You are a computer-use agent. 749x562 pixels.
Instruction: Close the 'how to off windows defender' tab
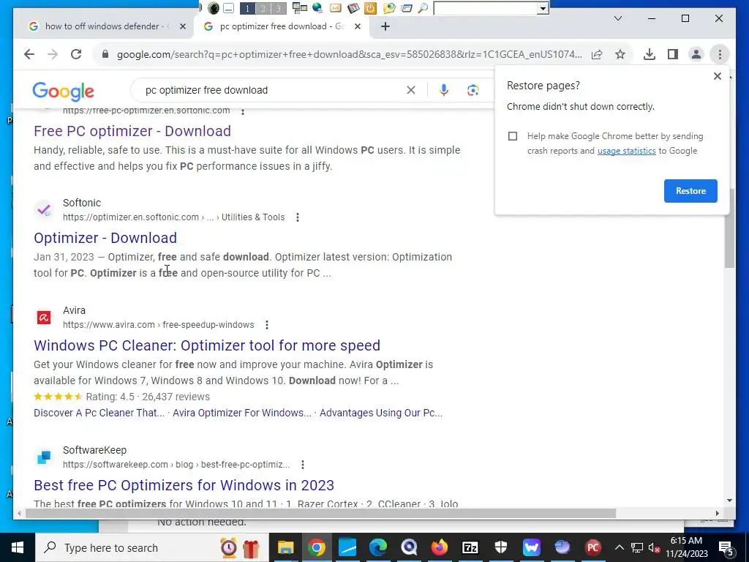tap(182, 26)
